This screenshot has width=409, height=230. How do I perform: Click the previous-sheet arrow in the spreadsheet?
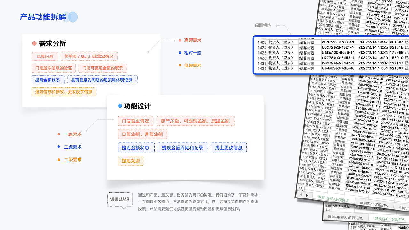(301, 195)
